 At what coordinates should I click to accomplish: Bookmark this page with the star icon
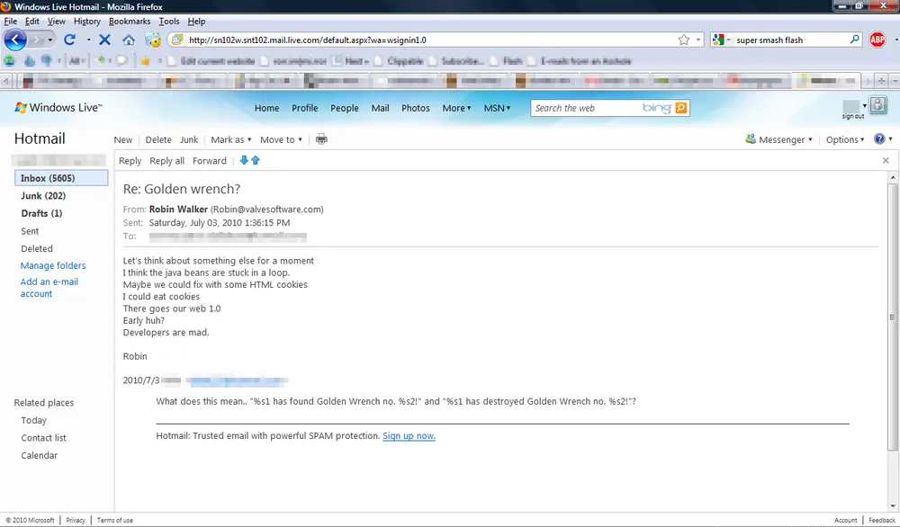tap(684, 40)
